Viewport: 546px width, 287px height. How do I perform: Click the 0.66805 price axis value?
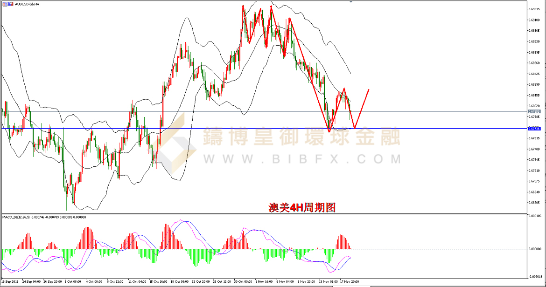point(534,203)
